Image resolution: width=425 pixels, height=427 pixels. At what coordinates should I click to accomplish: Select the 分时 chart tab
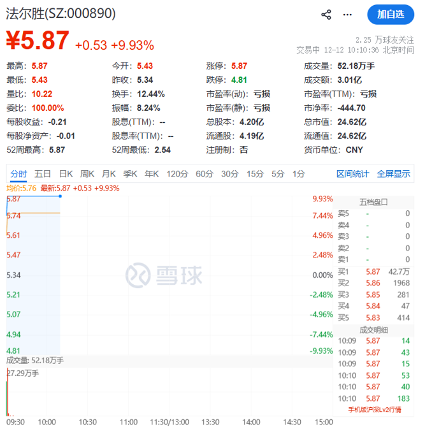click(x=18, y=174)
